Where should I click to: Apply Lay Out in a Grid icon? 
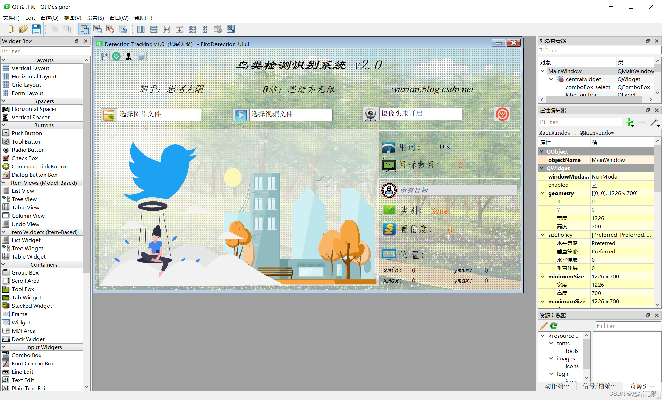pyautogui.click(x=192, y=29)
